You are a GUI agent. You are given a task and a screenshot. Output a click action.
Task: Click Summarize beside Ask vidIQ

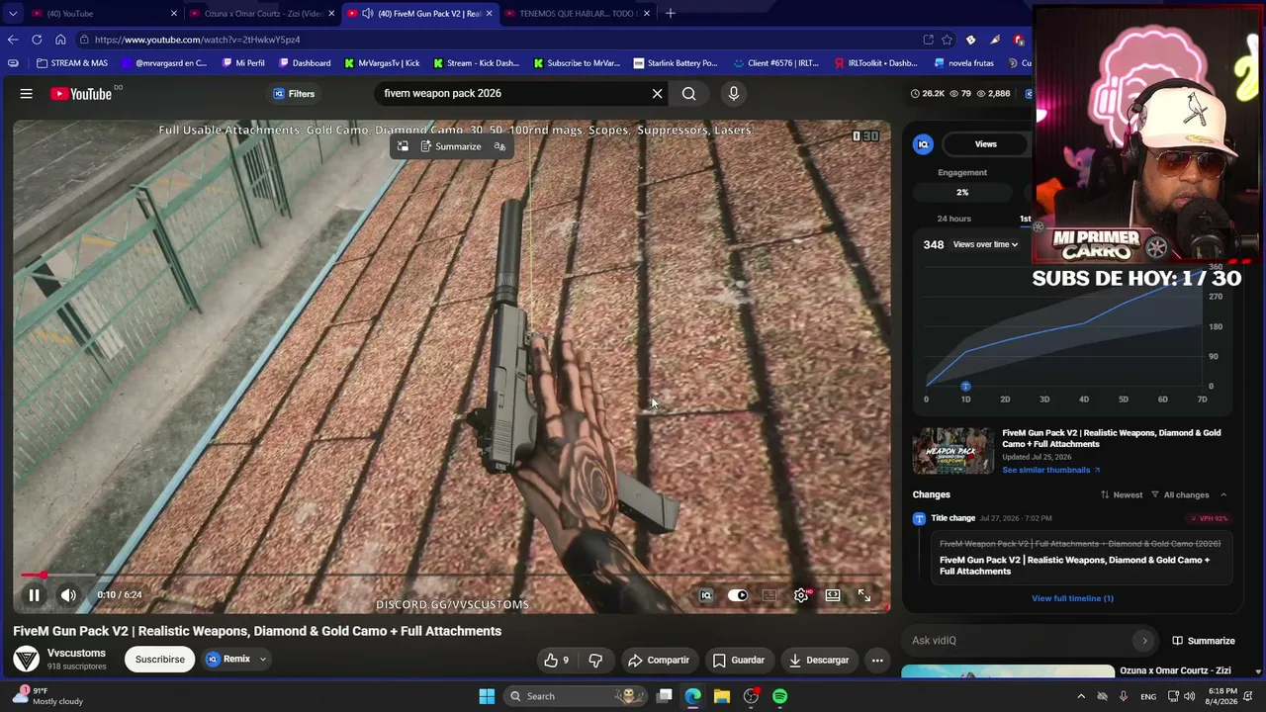(x=1204, y=641)
